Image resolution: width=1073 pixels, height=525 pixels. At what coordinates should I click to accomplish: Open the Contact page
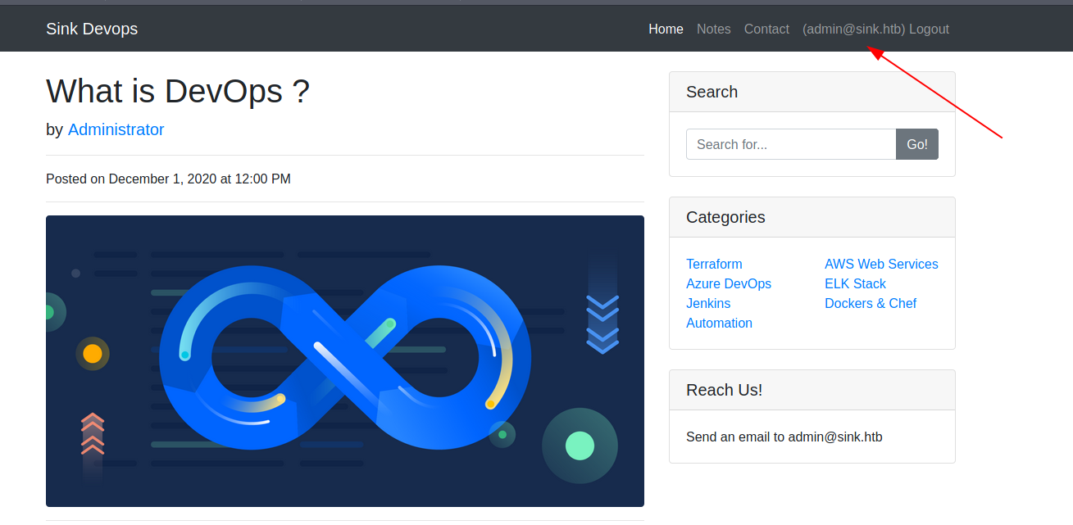click(x=766, y=29)
